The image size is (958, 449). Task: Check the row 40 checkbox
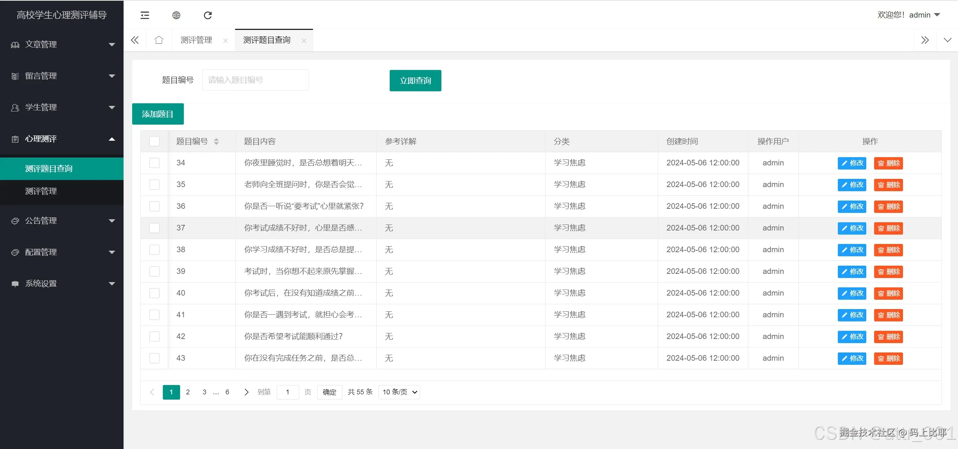click(x=154, y=293)
